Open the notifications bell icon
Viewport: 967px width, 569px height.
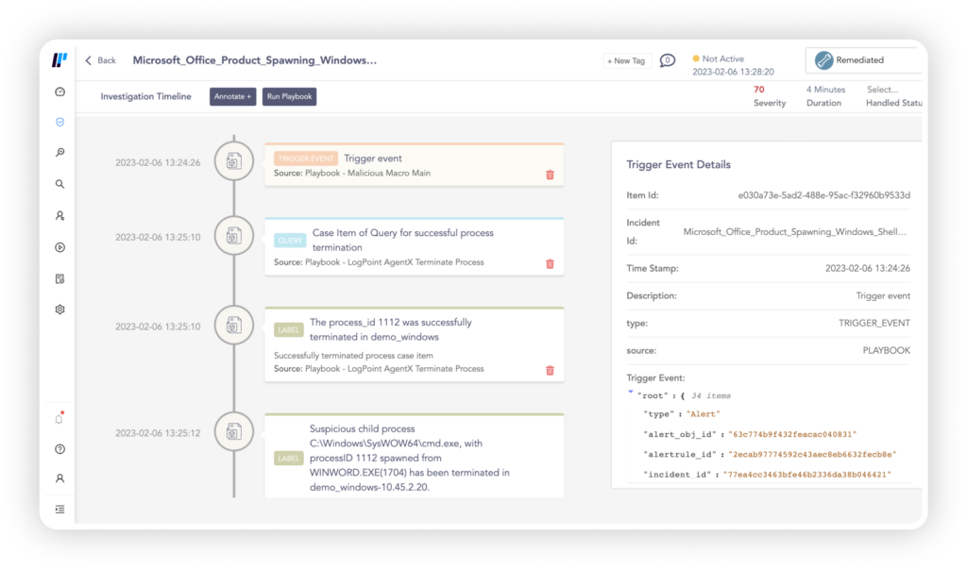point(59,419)
